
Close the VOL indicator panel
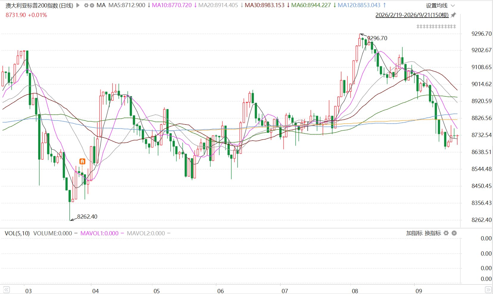coord(454,233)
